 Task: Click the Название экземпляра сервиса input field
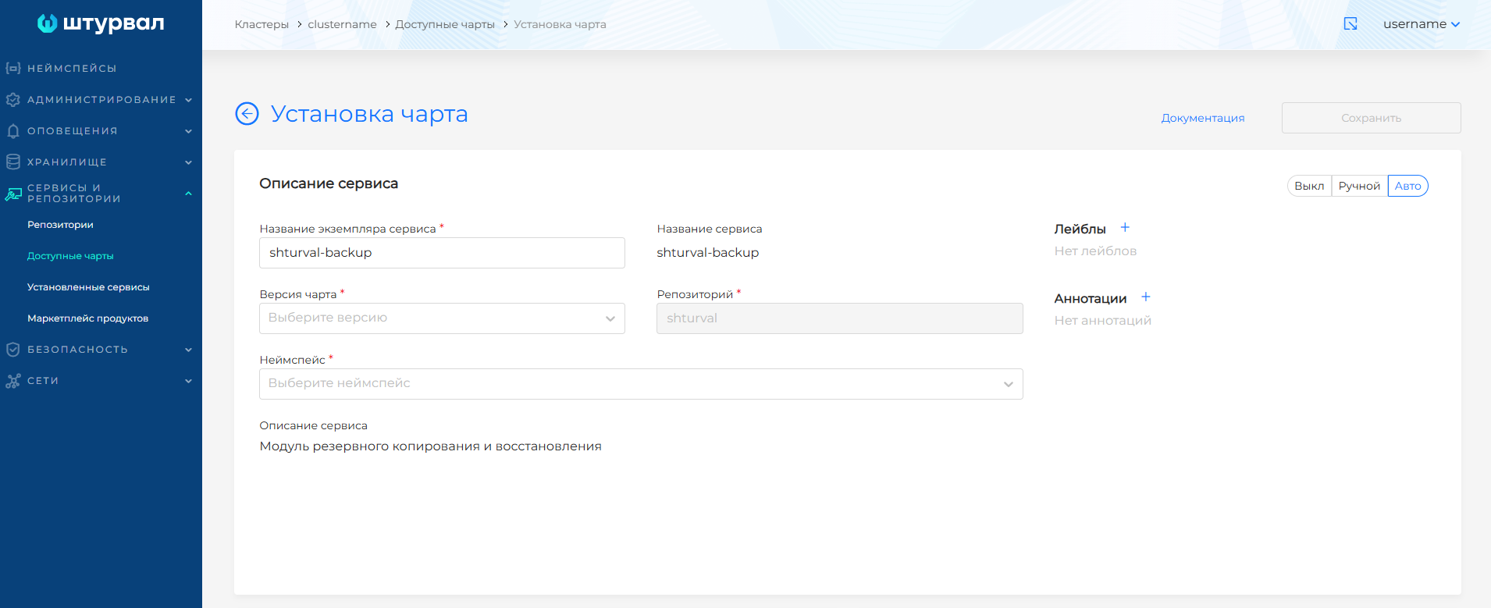pyautogui.click(x=442, y=253)
